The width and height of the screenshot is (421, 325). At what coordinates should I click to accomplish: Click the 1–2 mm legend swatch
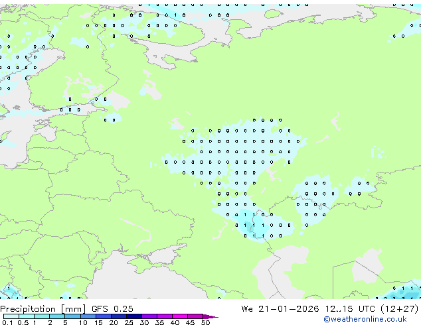pos(42,316)
